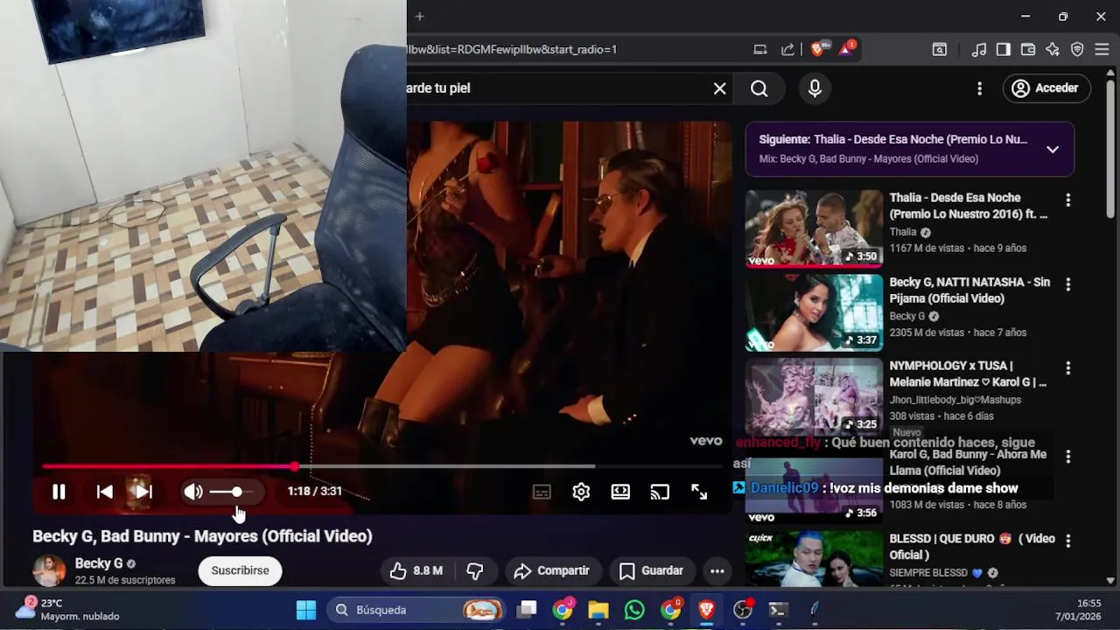Open the Brave VPN shield icon
The height and width of the screenshot is (630, 1120).
(x=1077, y=50)
